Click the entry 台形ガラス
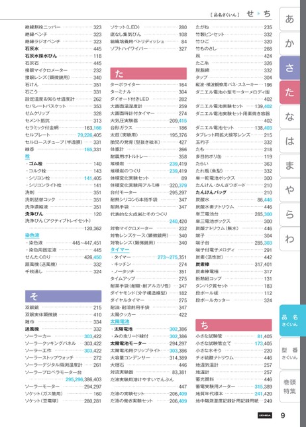This screenshot has height=427, width=306. click(121, 128)
